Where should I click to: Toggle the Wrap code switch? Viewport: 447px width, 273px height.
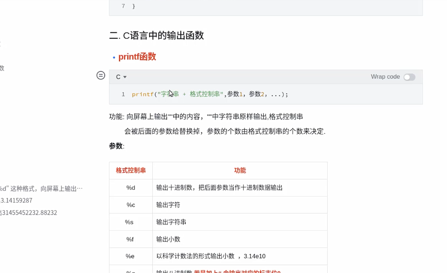[409, 77]
